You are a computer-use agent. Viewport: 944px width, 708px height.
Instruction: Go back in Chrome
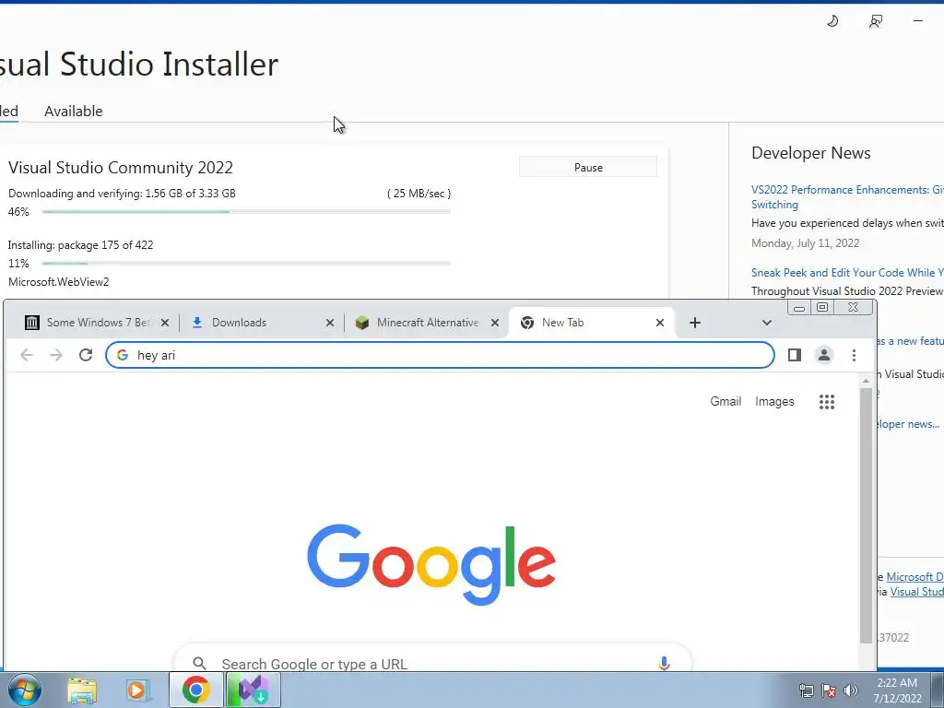27,355
